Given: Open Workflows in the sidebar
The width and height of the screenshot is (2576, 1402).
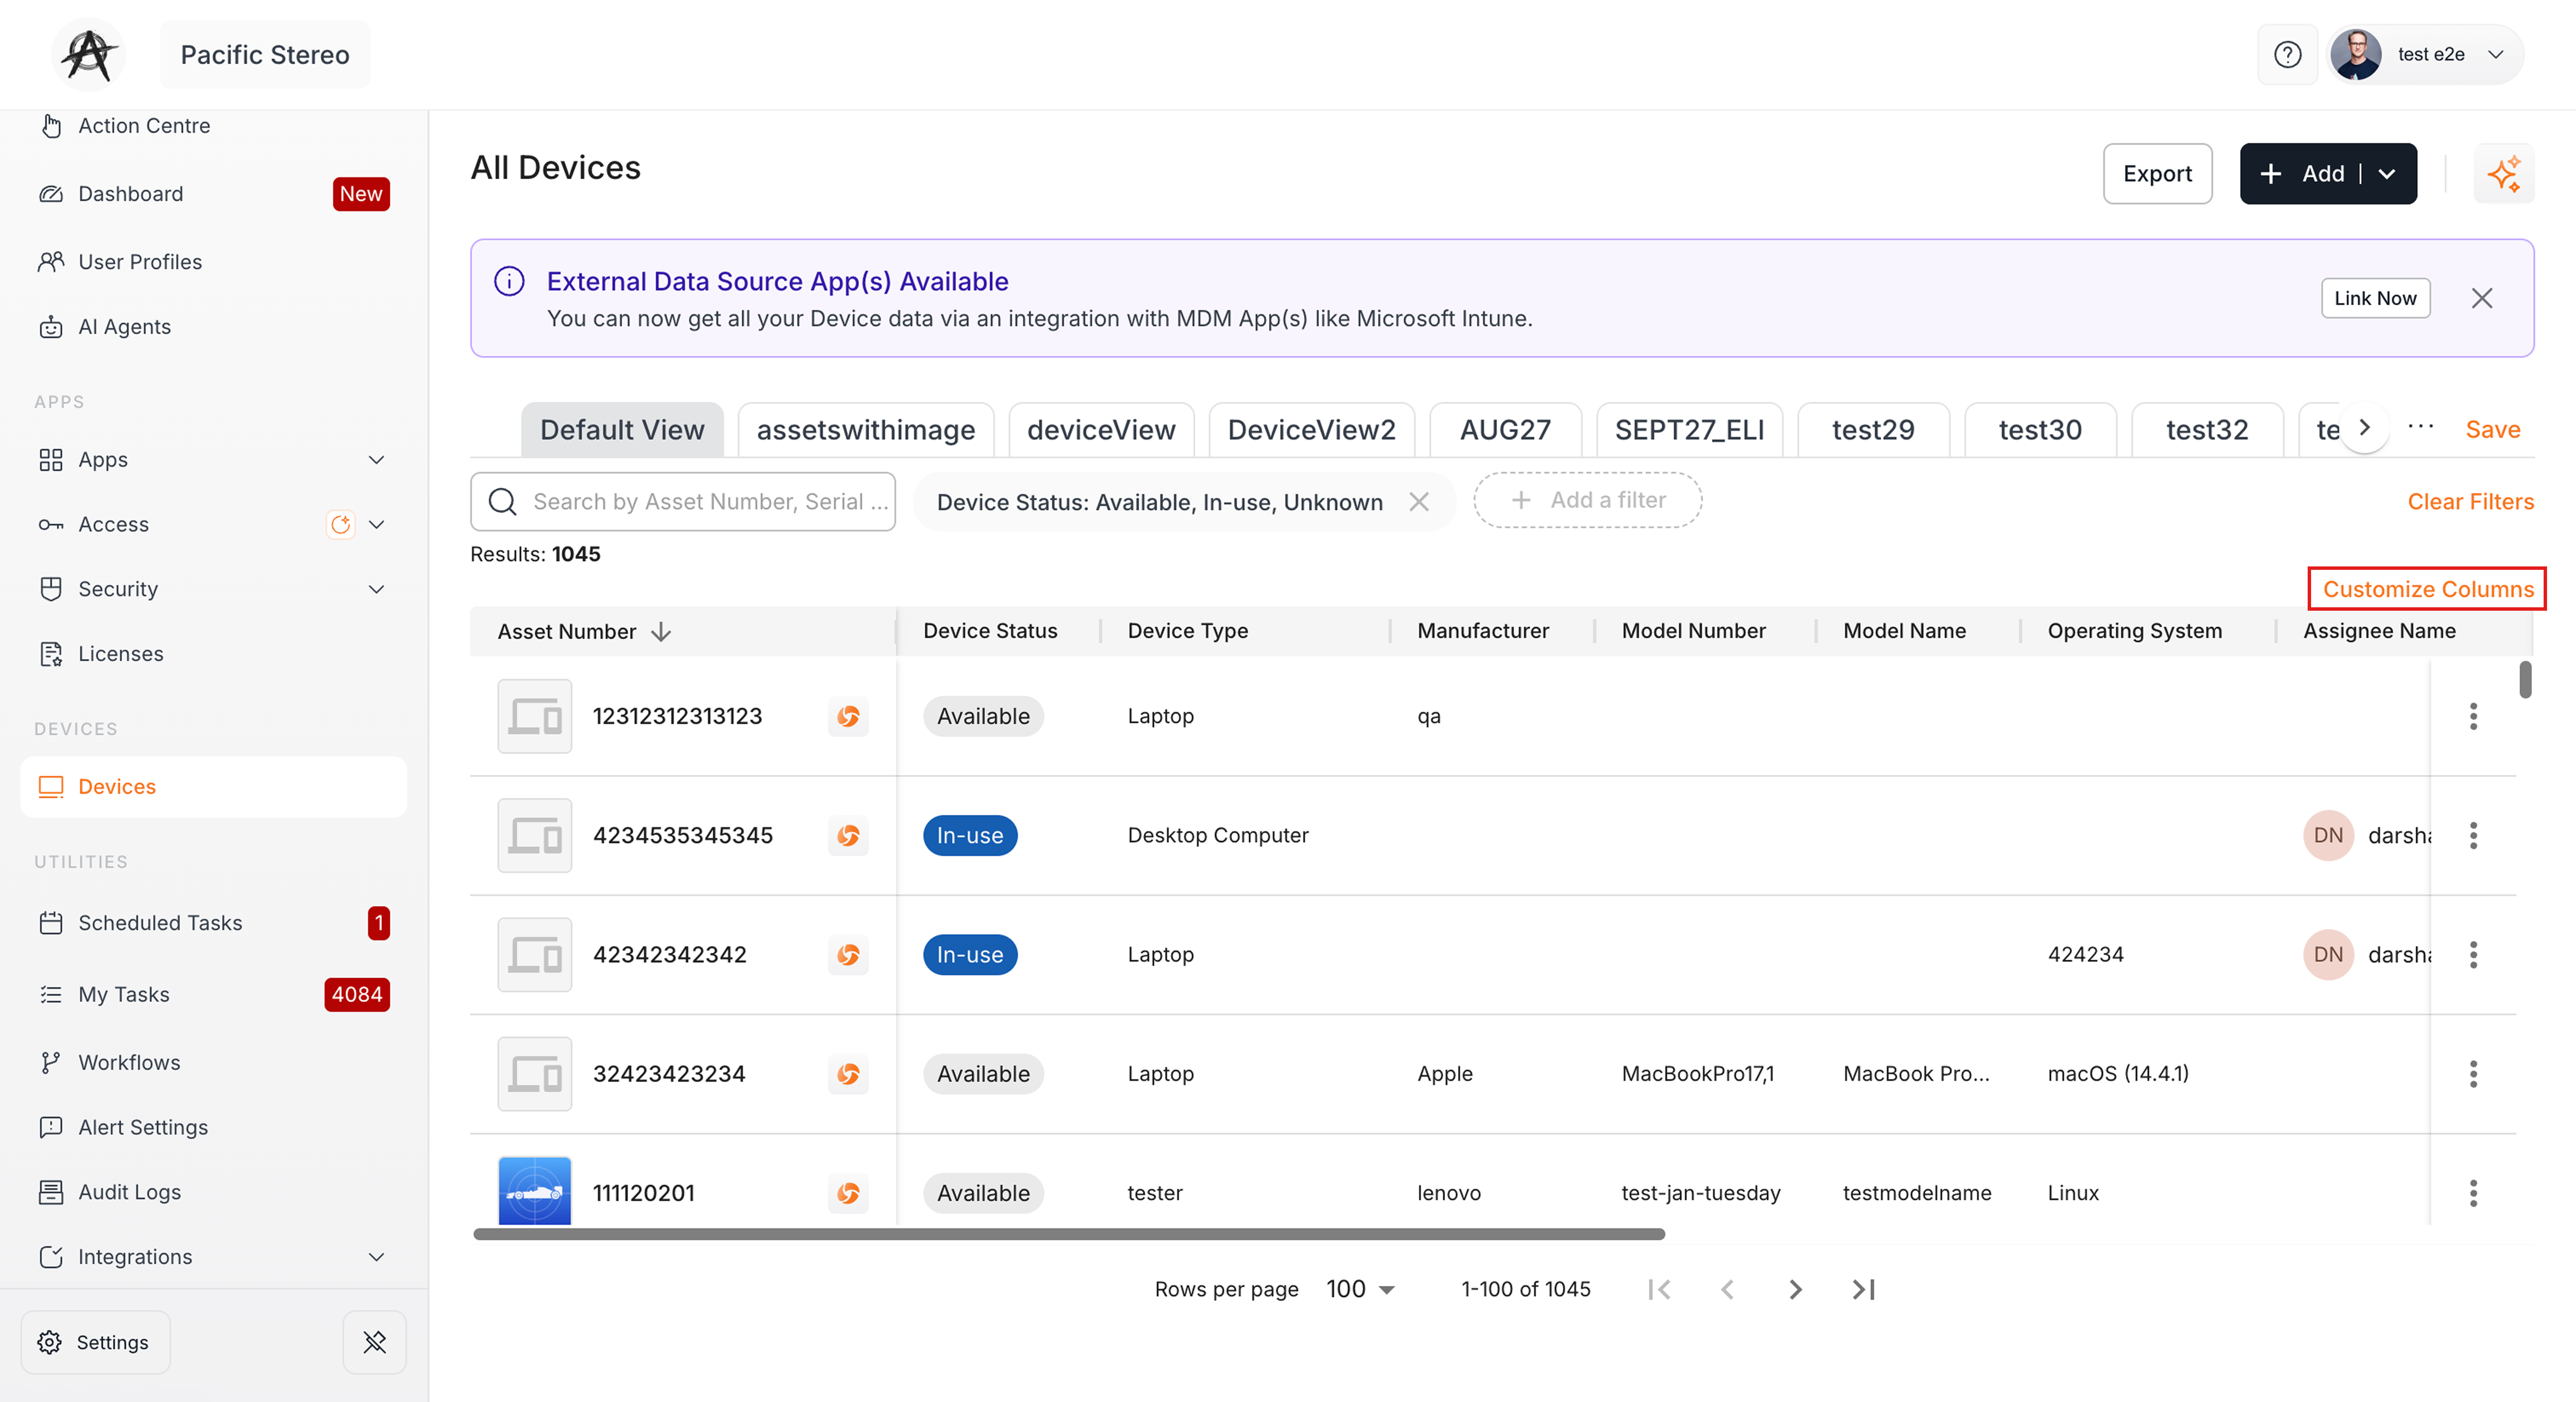Looking at the screenshot, I should (214, 1063).
